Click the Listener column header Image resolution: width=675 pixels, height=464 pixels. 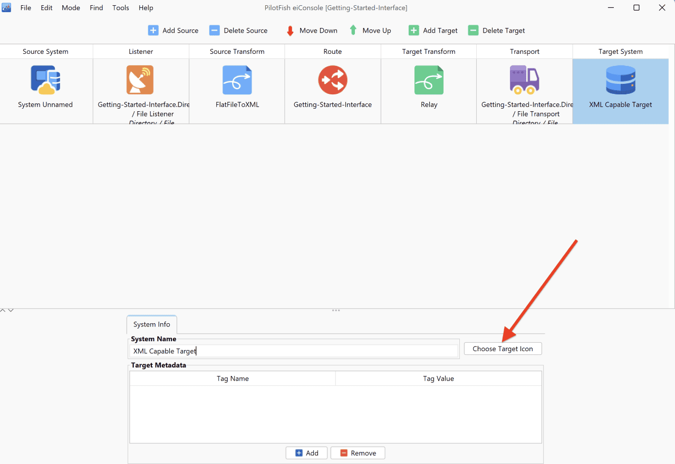(141, 52)
